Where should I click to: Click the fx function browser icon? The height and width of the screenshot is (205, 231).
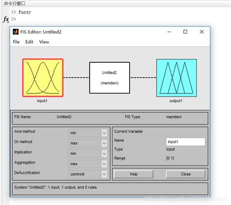point(6,19)
